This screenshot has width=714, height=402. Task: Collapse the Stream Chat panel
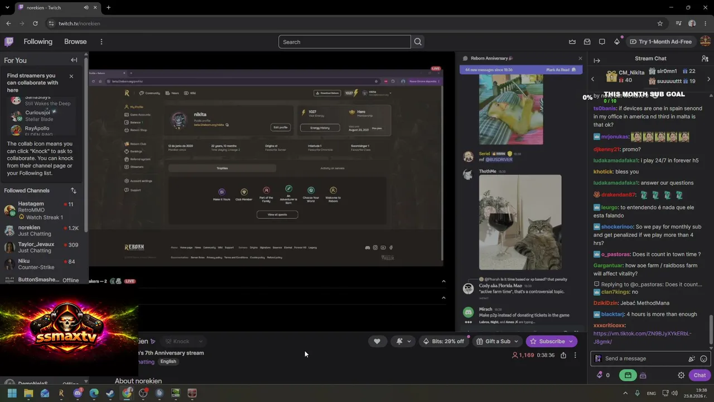(597, 60)
